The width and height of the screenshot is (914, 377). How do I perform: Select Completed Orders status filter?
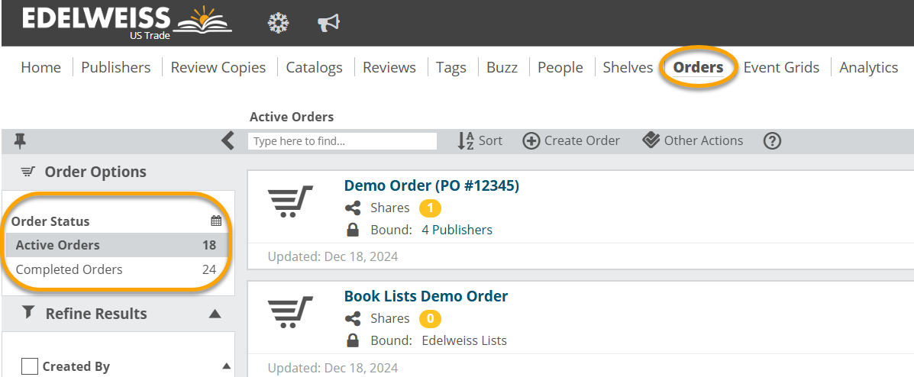tap(69, 269)
